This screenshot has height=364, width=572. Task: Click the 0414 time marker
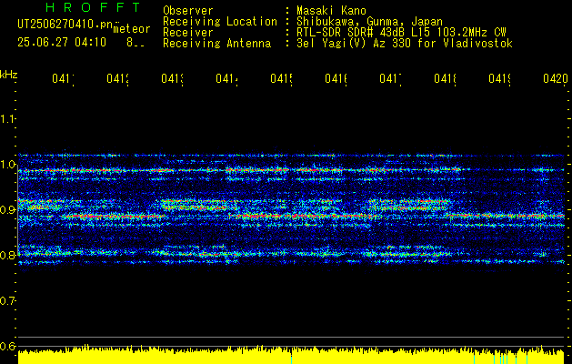coord(227,79)
